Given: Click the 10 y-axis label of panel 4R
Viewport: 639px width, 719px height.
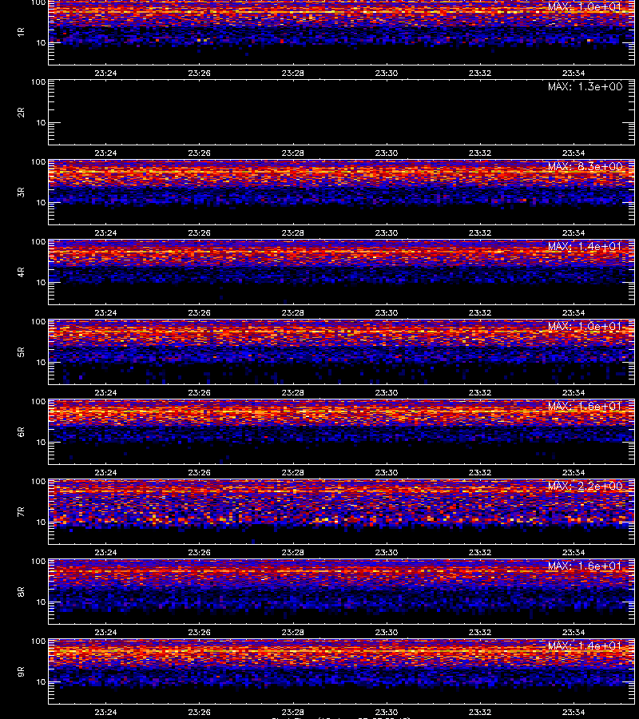Looking at the screenshot, I should click(41, 283).
